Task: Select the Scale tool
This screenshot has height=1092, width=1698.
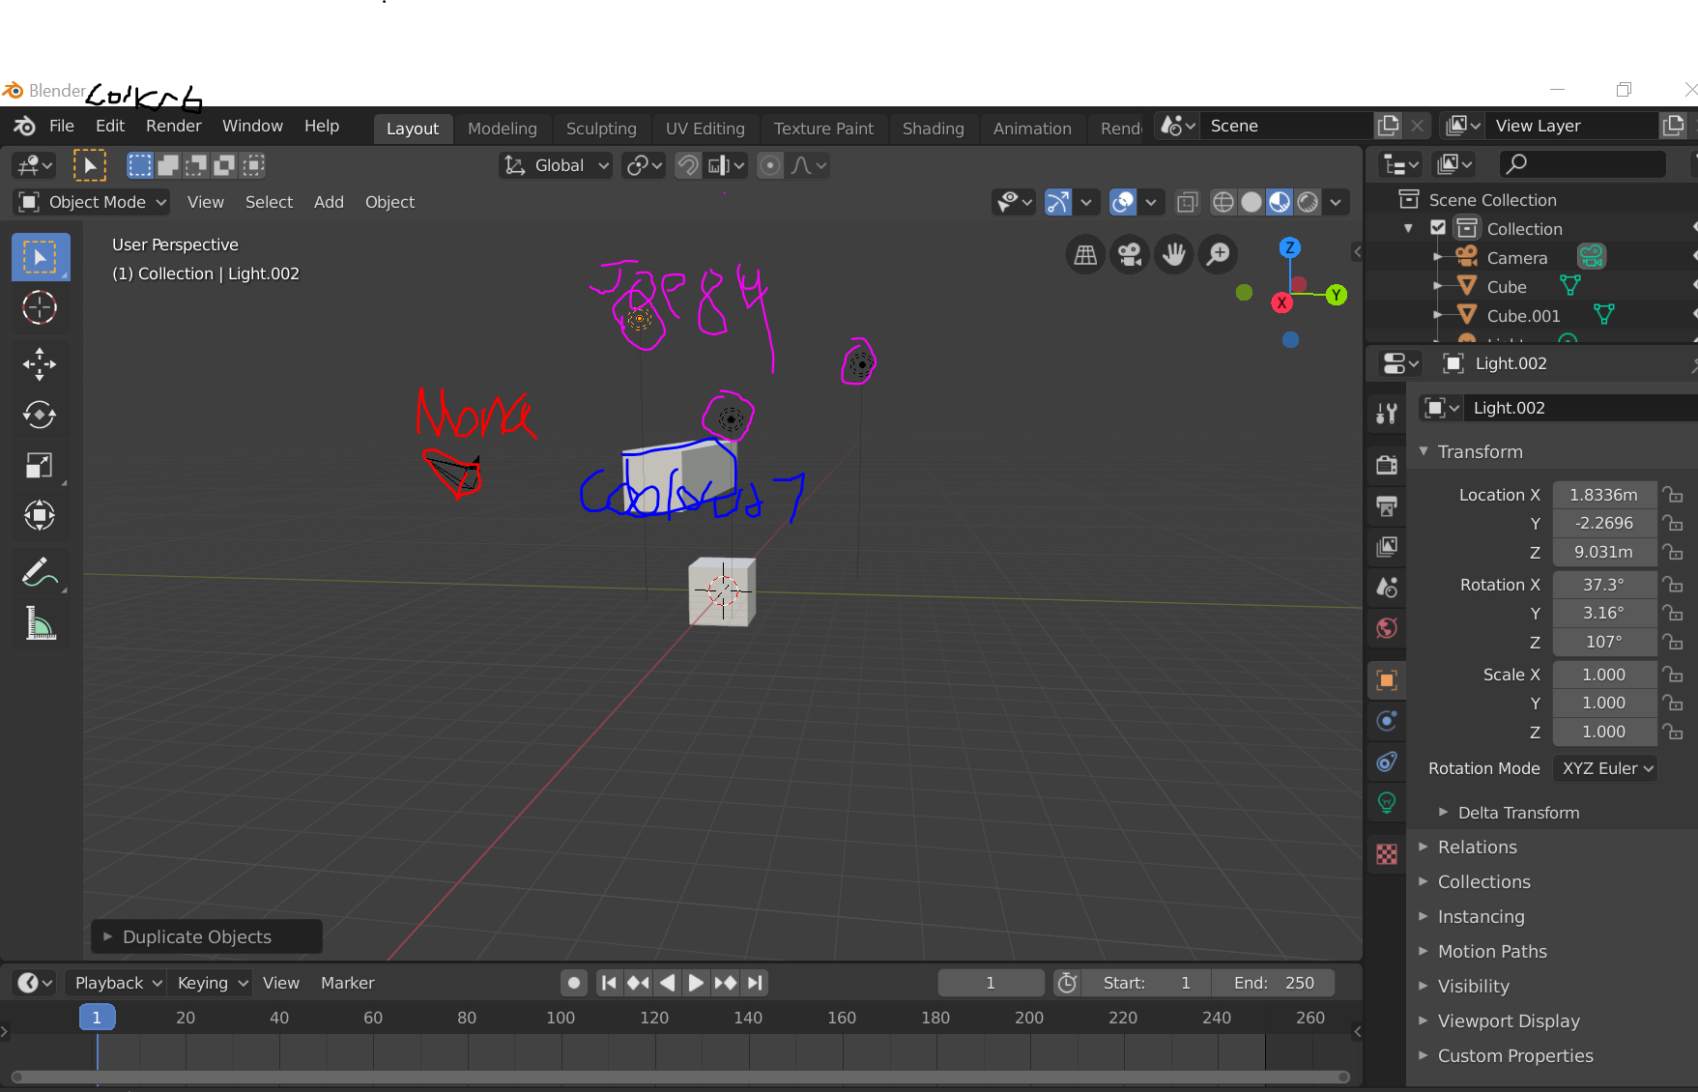Action: tap(40, 465)
